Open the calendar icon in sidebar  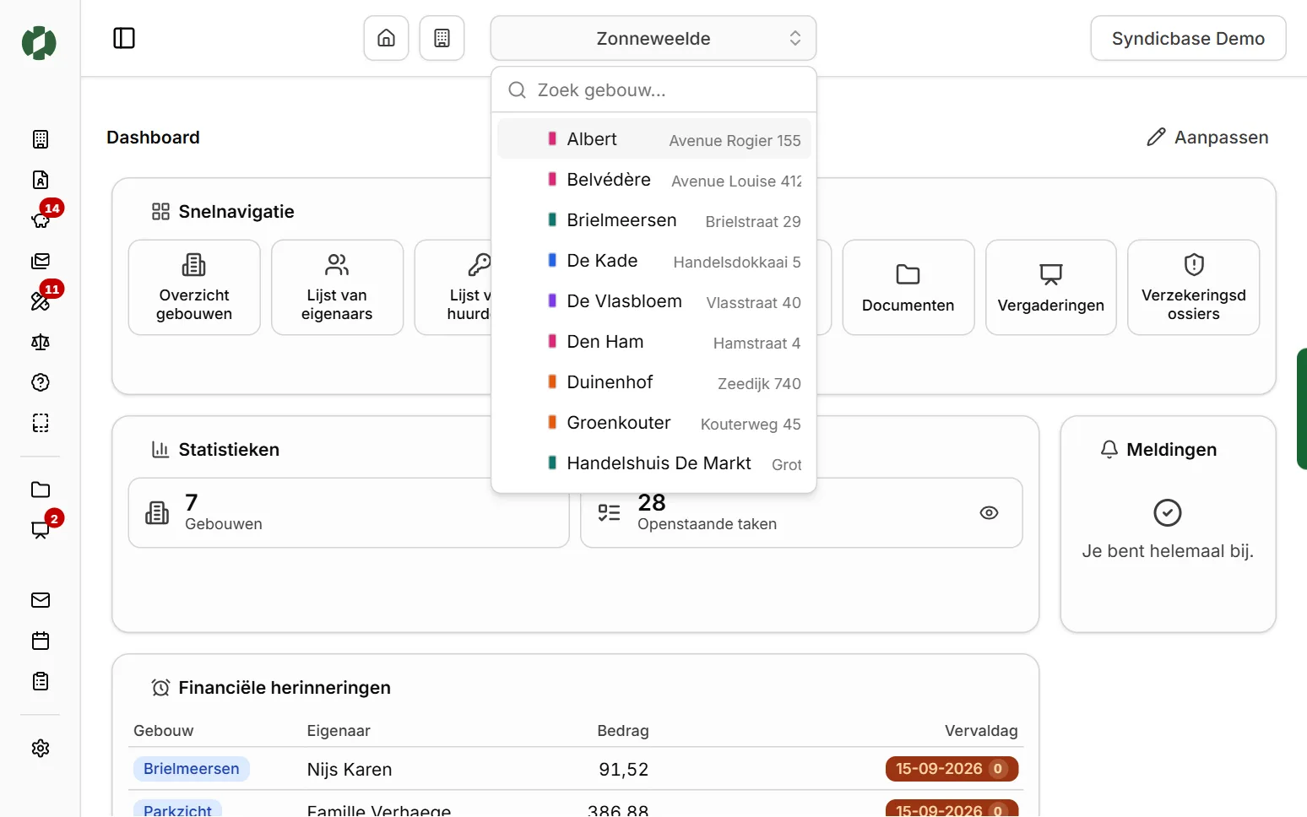pyautogui.click(x=41, y=641)
